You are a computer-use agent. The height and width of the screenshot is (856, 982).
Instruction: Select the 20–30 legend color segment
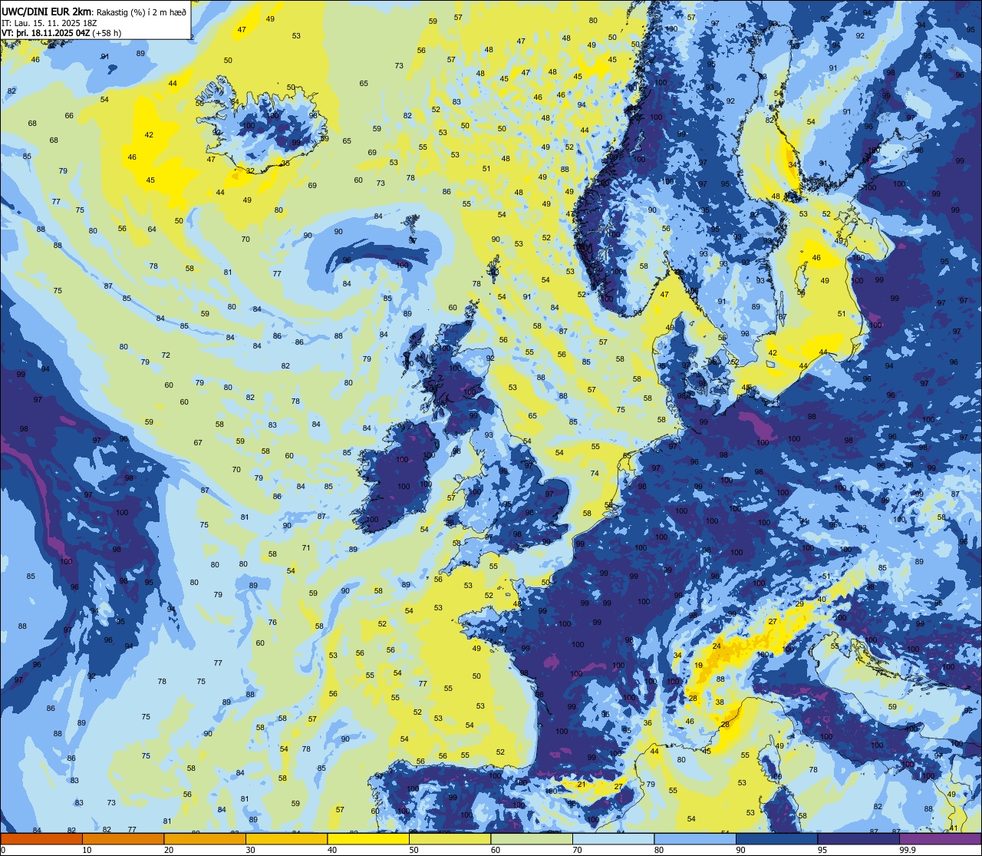pos(205,839)
